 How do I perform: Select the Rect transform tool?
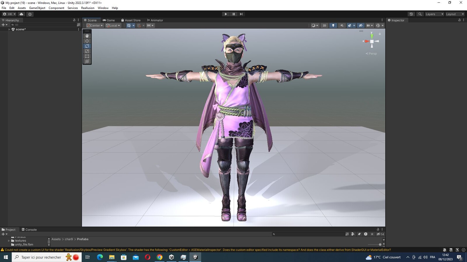(87, 56)
